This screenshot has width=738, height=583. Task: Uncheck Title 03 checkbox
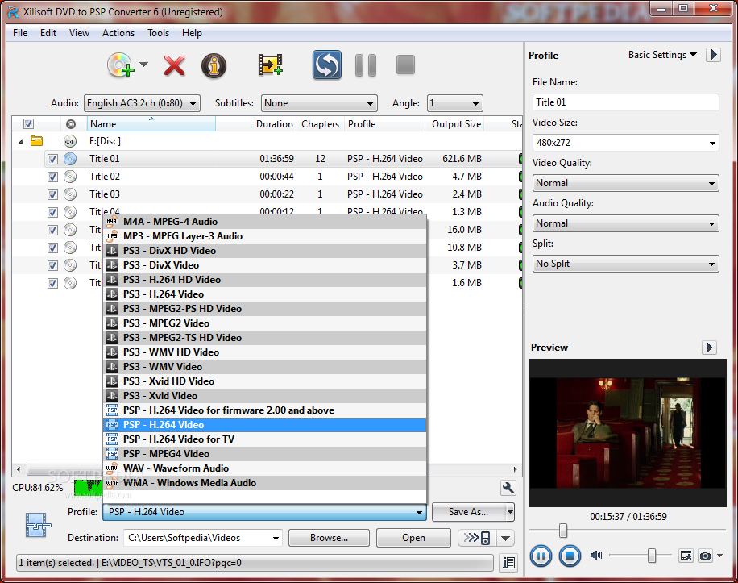tap(52, 194)
